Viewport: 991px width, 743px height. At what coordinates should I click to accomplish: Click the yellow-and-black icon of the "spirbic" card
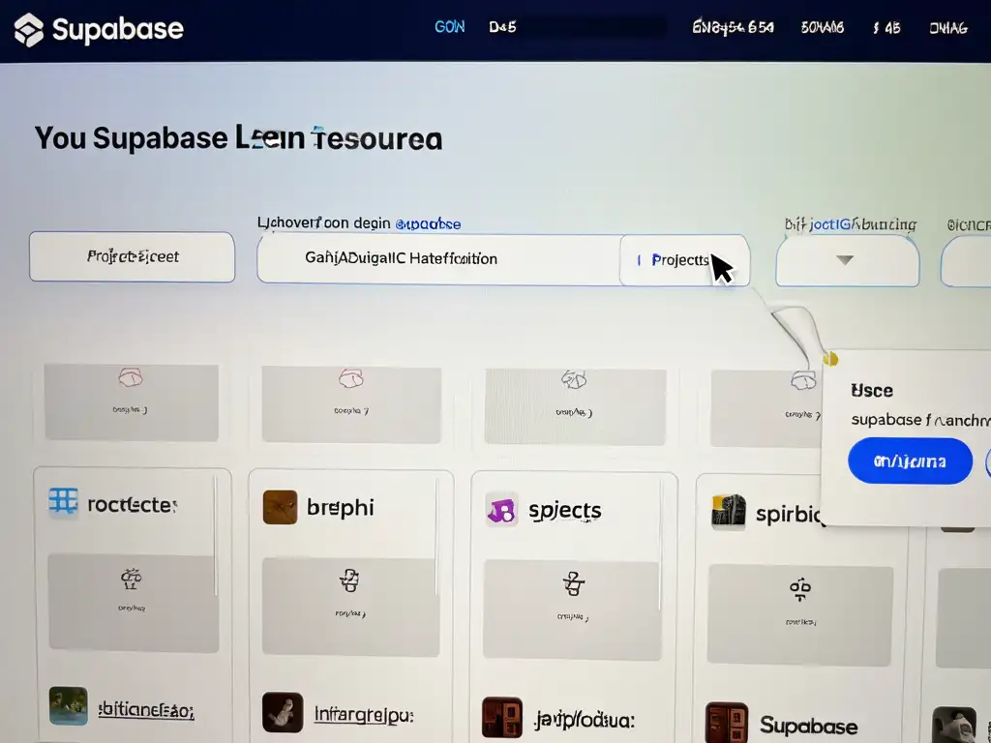729,512
